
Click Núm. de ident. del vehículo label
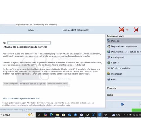click(x=76, y=30)
